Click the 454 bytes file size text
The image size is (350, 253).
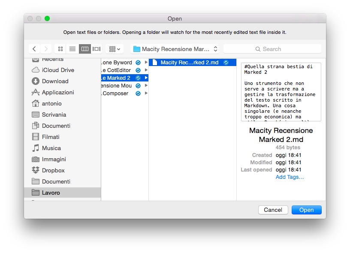pyautogui.click(x=288, y=148)
